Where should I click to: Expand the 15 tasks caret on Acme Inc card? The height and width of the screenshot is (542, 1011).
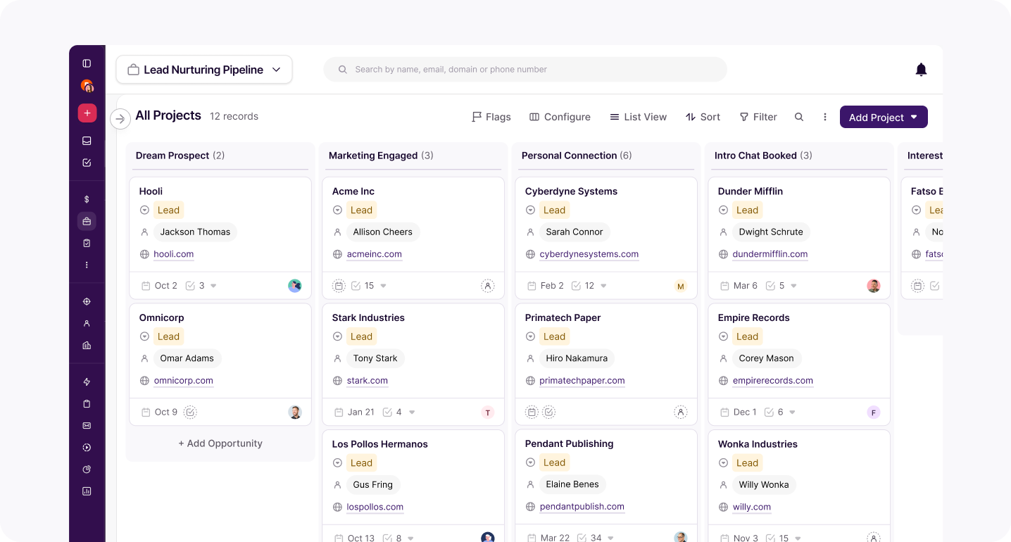coord(384,286)
